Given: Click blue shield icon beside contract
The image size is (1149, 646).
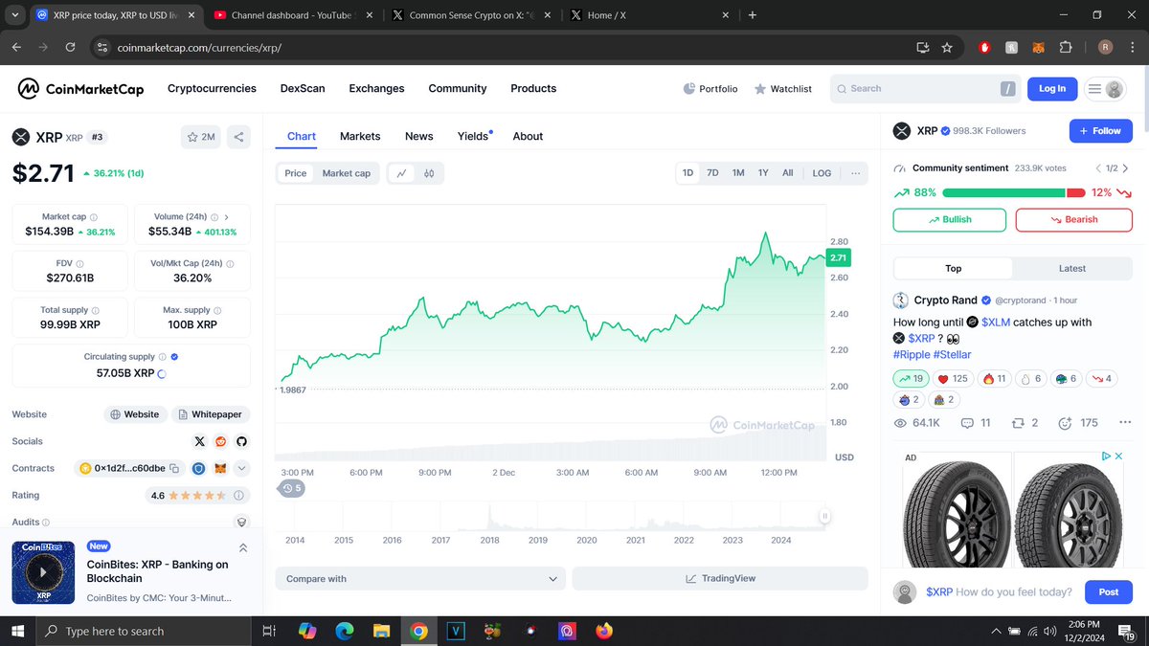Looking at the screenshot, I should click(199, 468).
